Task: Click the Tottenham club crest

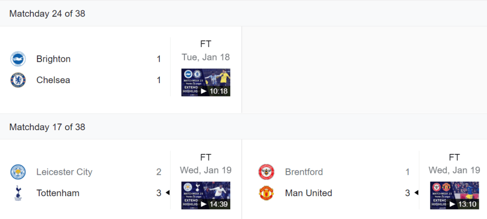Action: coord(18,193)
